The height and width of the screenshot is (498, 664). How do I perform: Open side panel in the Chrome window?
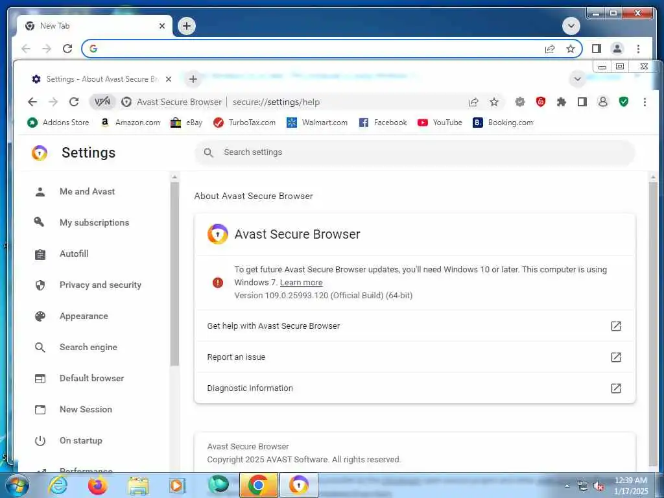[x=597, y=49]
